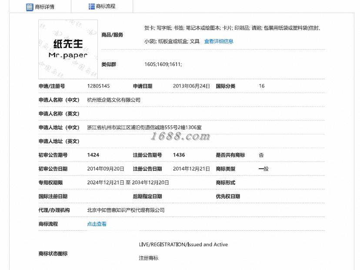Click the 后期指定日期 label

coord(147,196)
